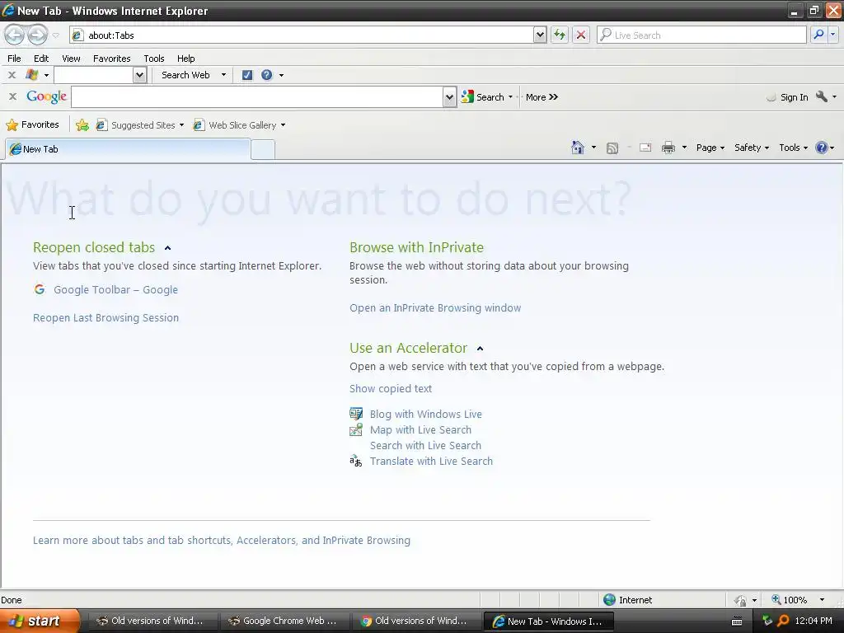Click the RSS feeds icon
Screen dimensions: 844x633
coord(612,148)
